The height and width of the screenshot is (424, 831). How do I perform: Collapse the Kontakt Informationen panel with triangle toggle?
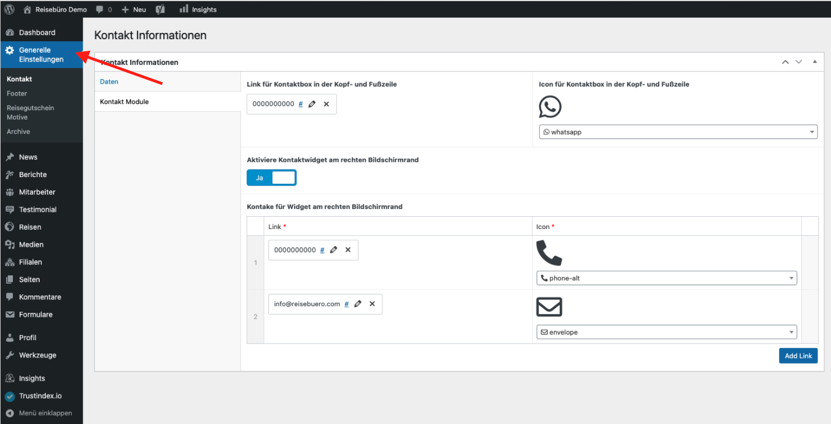(x=814, y=62)
